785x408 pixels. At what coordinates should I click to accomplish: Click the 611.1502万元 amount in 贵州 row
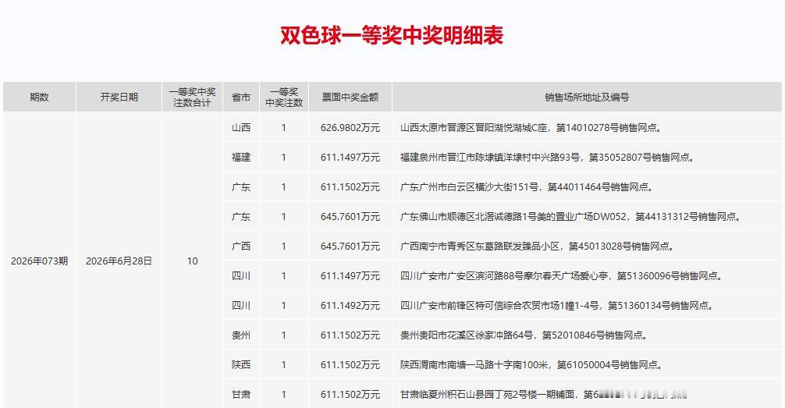pyautogui.click(x=350, y=335)
